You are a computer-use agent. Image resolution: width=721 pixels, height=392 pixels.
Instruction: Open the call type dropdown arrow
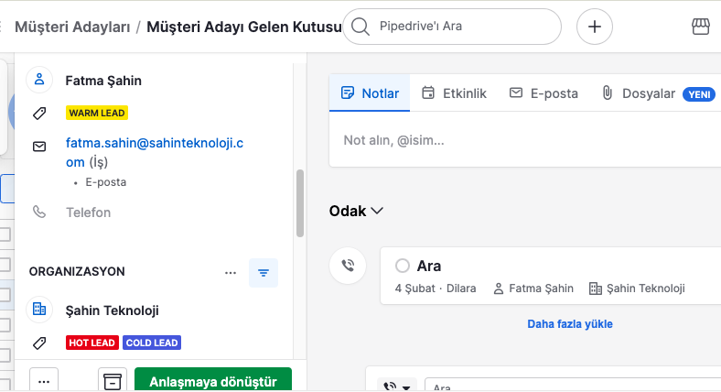[405, 387]
